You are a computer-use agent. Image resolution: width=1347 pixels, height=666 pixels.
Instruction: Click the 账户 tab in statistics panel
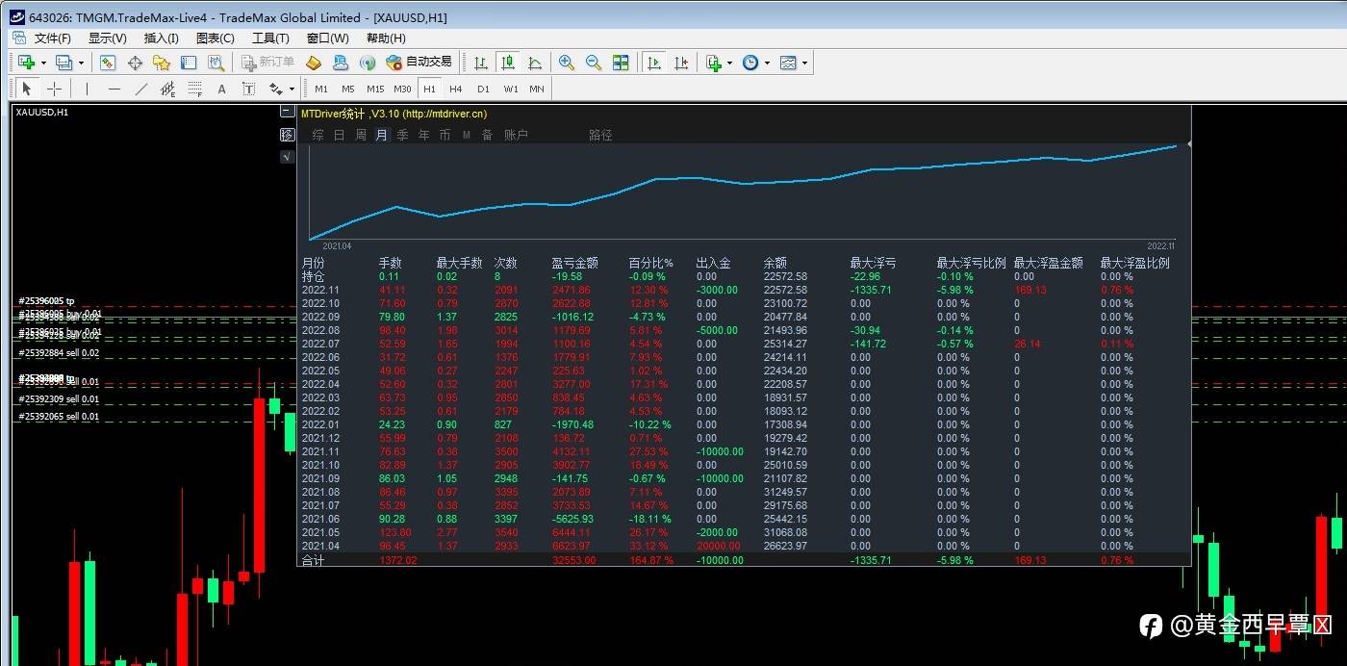tap(516, 135)
